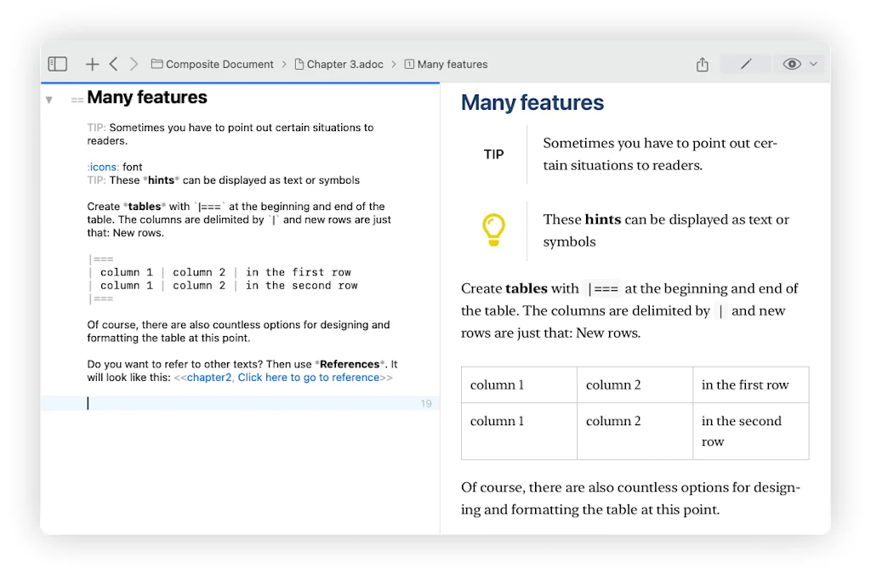Click the empty line 19 in editor
The width and height of the screenshot is (871, 575).
tap(255, 403)
